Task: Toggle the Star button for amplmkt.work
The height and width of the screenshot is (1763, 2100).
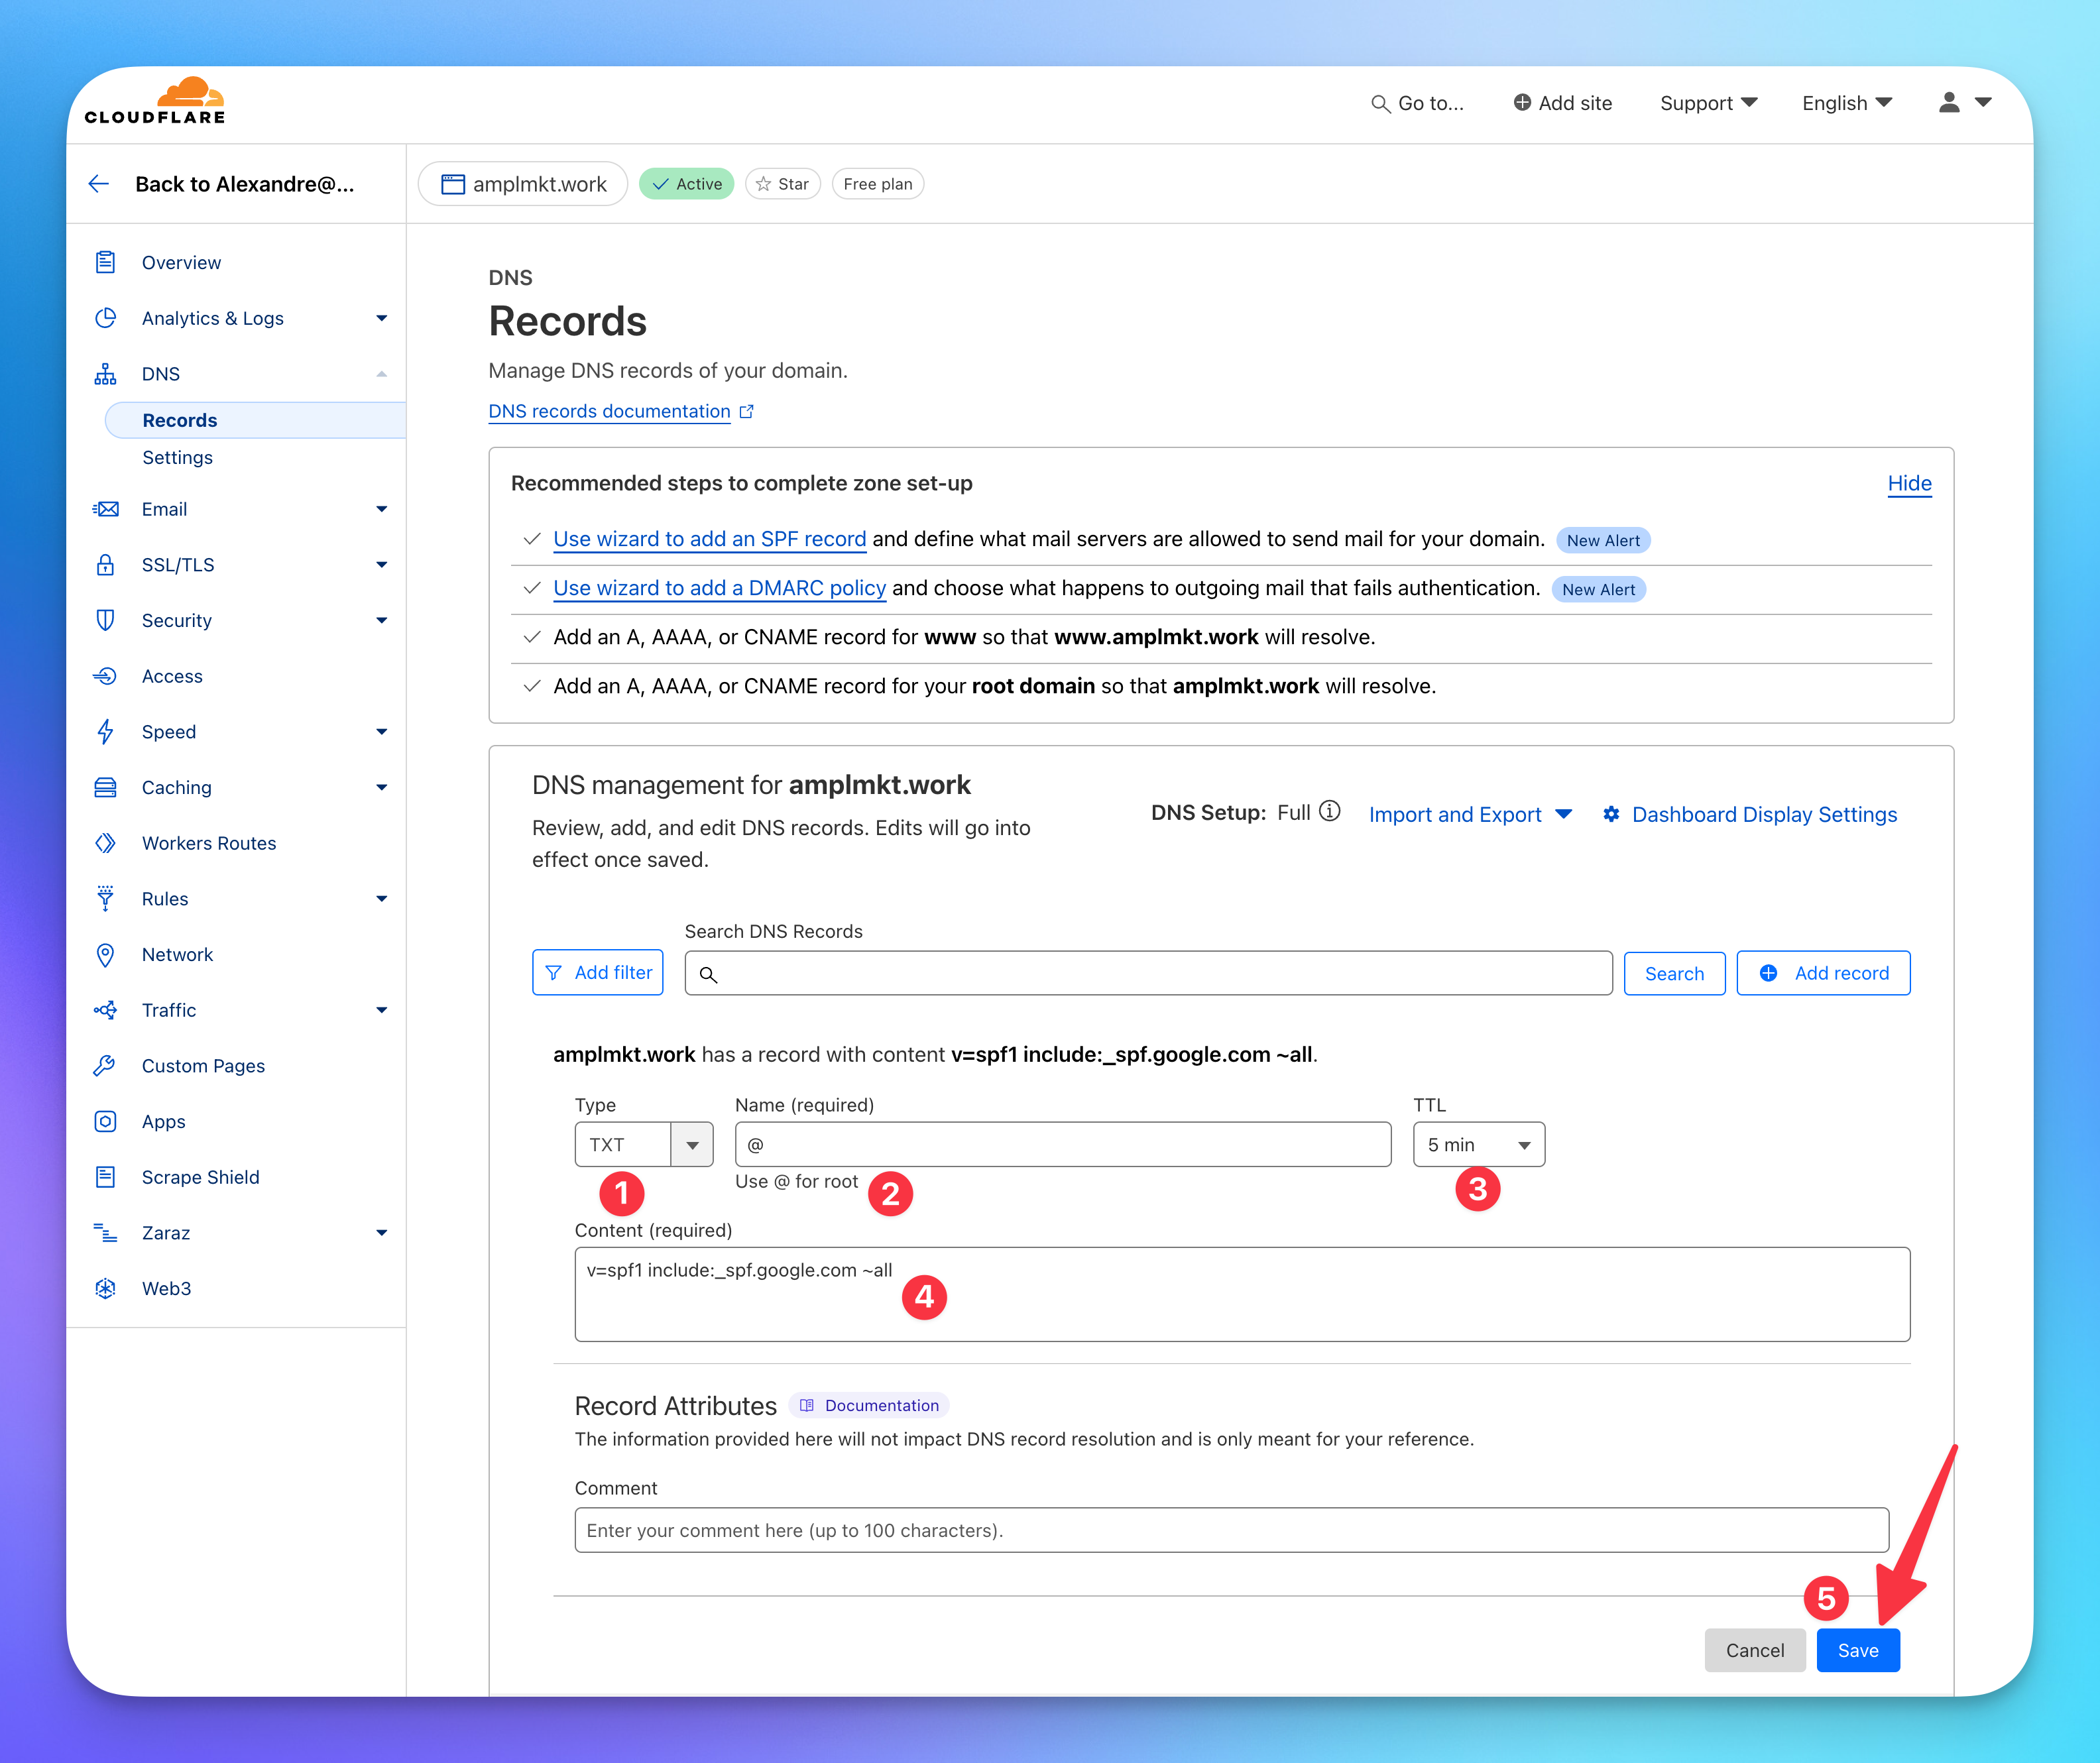Action: click(x=782, y=184)
